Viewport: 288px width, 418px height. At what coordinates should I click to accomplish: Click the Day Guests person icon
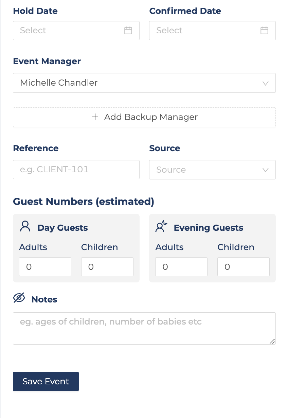[x=25, y=226]
